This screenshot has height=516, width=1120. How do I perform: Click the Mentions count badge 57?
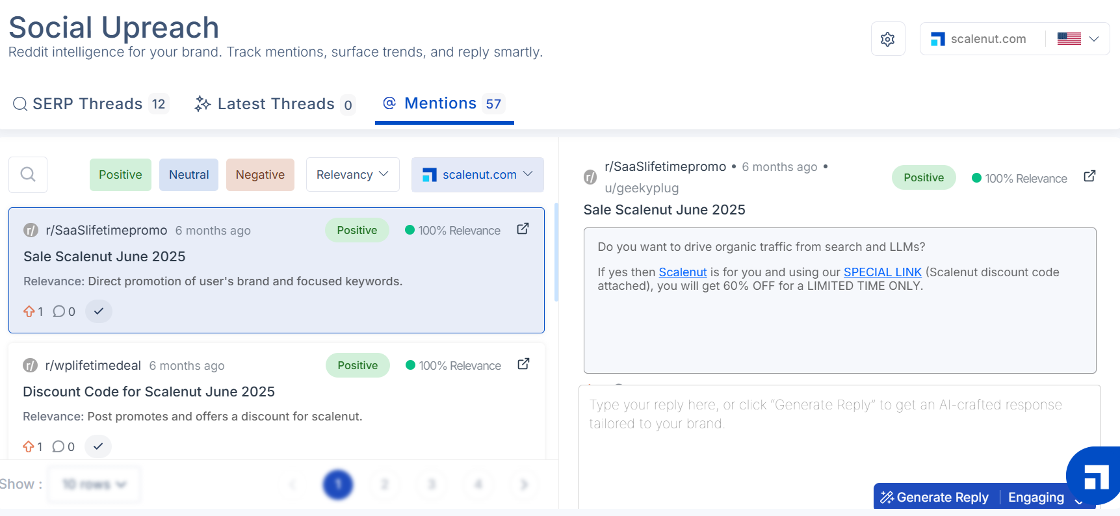tap(493, 104)
